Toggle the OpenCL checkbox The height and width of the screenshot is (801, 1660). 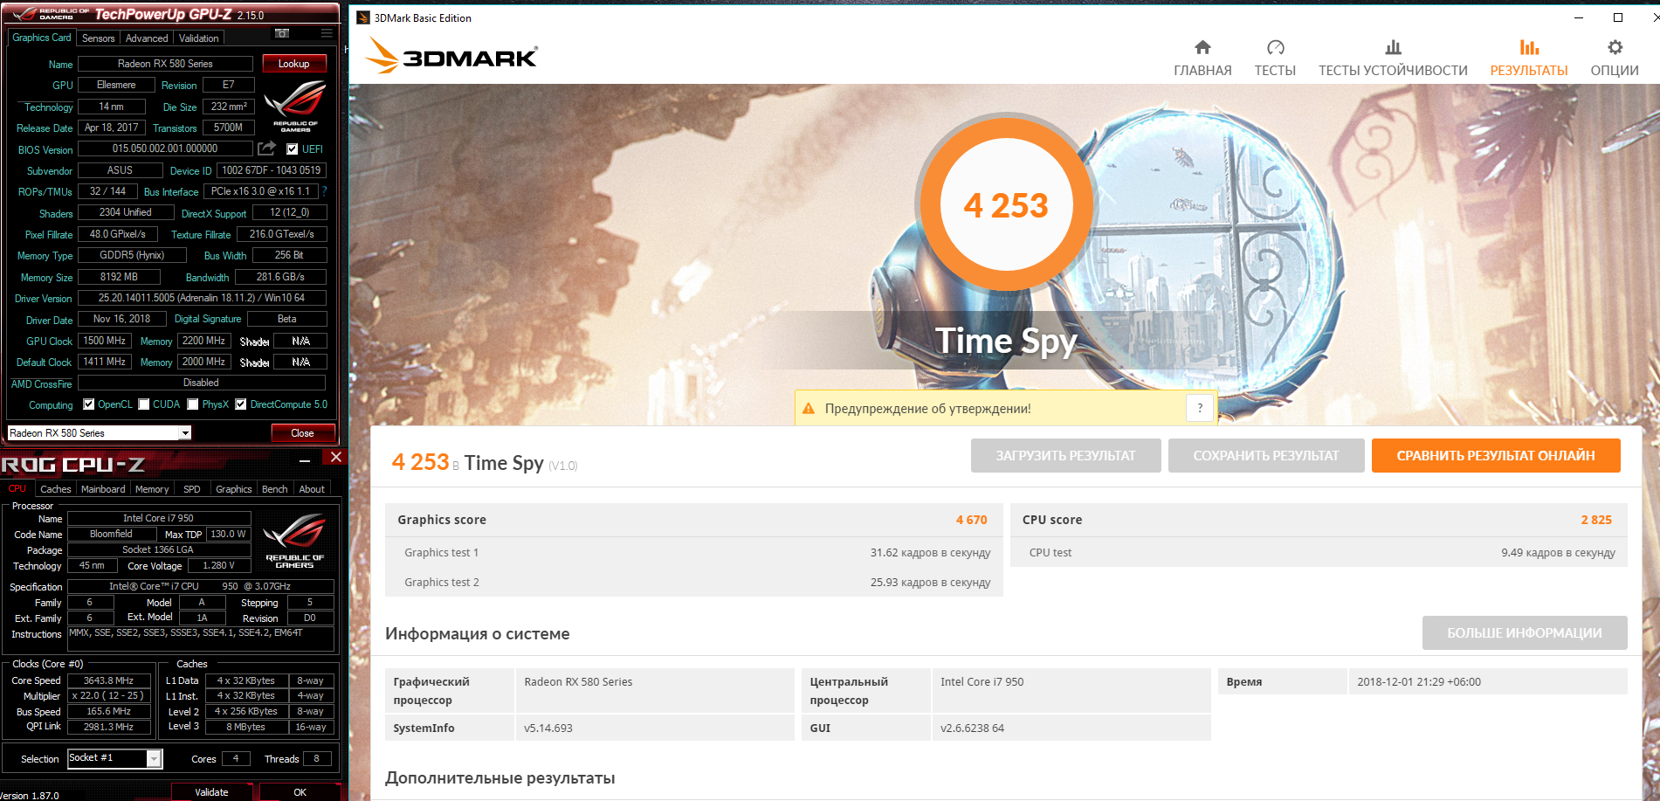[x=88, y=404]
